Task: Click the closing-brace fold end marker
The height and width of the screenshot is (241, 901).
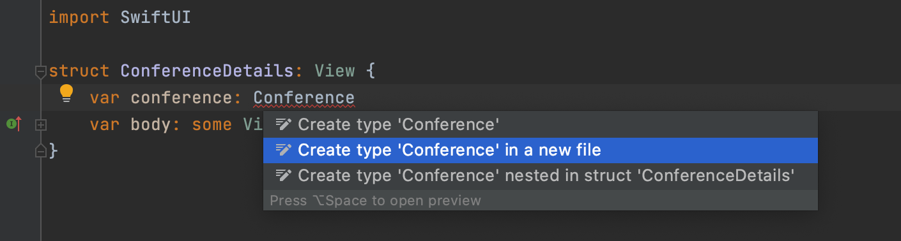Action: (40, 151)
